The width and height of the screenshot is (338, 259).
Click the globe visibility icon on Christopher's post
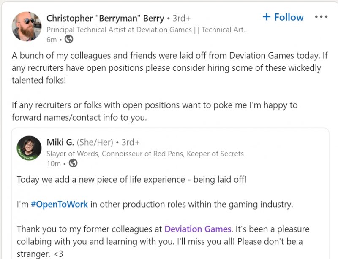68,39
